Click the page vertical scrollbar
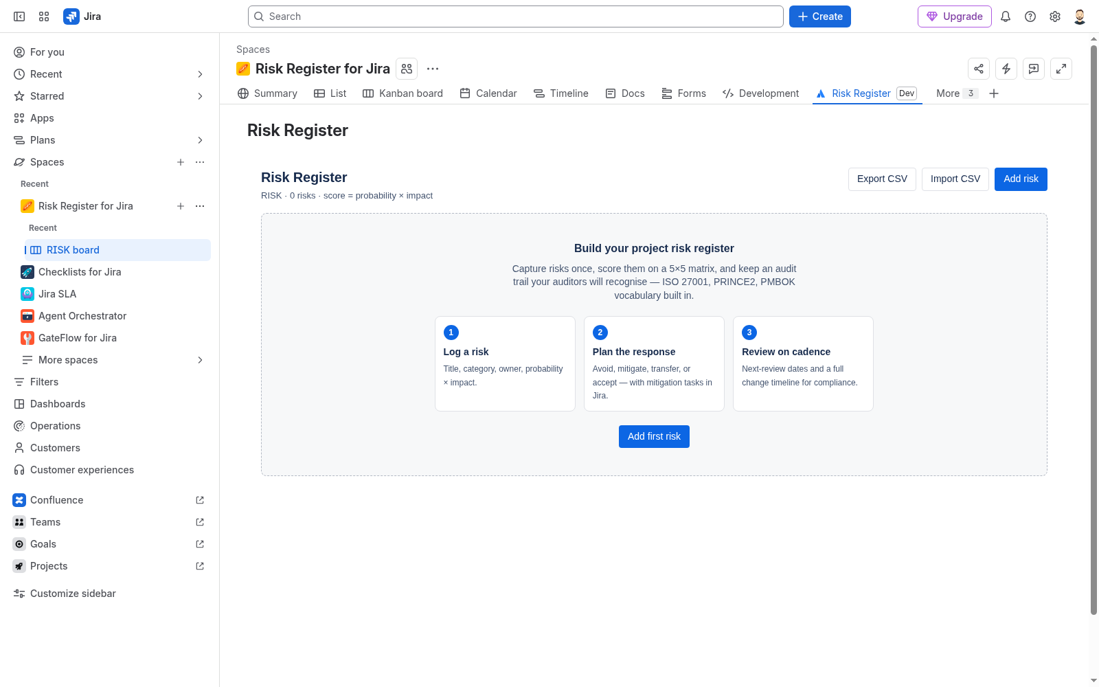1099x687 pixels. pyautogui.click(x=1094, y=330)
